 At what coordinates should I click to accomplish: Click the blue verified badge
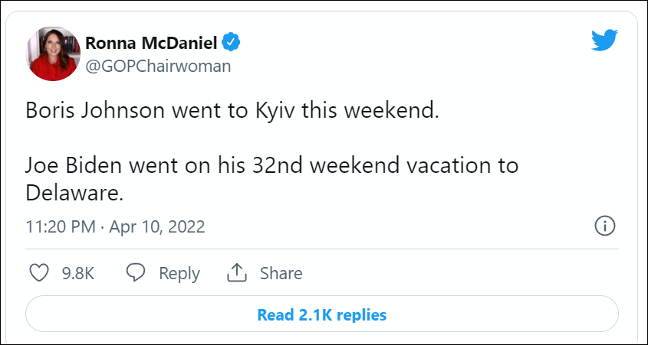click(232, 41)
